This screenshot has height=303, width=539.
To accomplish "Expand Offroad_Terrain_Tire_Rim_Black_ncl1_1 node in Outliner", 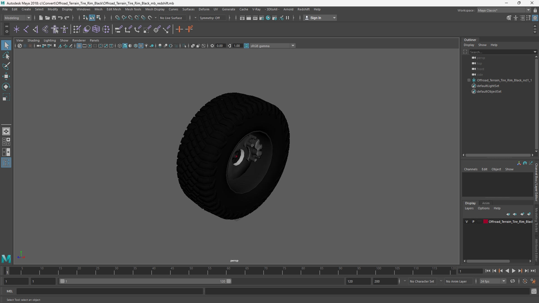I will click(469, 80).
